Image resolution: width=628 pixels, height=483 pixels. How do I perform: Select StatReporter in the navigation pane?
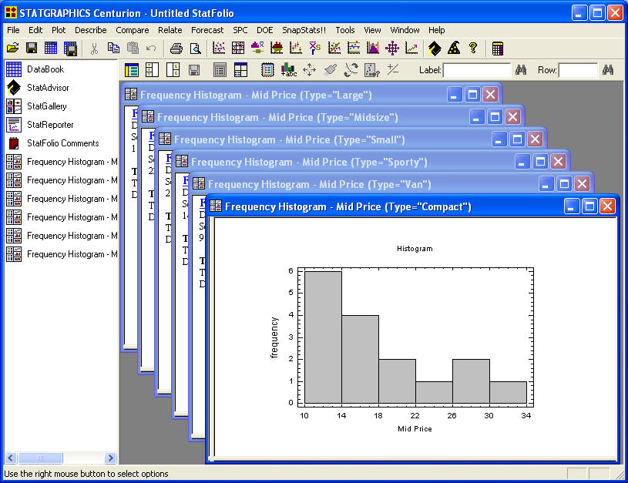click(x=39, y=125)
